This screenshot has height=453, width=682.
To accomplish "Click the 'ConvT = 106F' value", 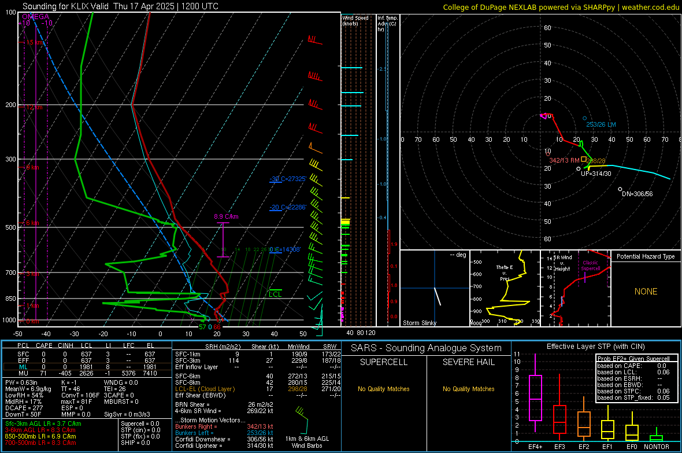I will 80,395.
